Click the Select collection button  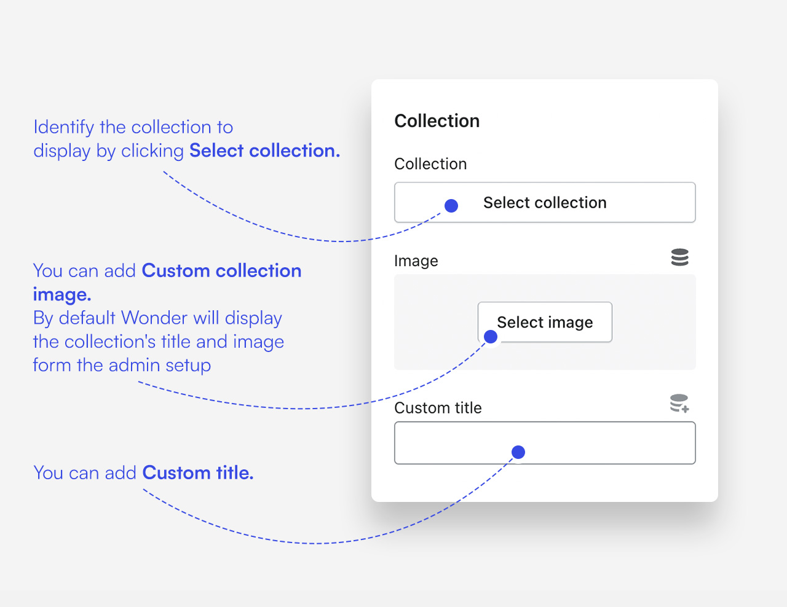(x=545, y=202)
